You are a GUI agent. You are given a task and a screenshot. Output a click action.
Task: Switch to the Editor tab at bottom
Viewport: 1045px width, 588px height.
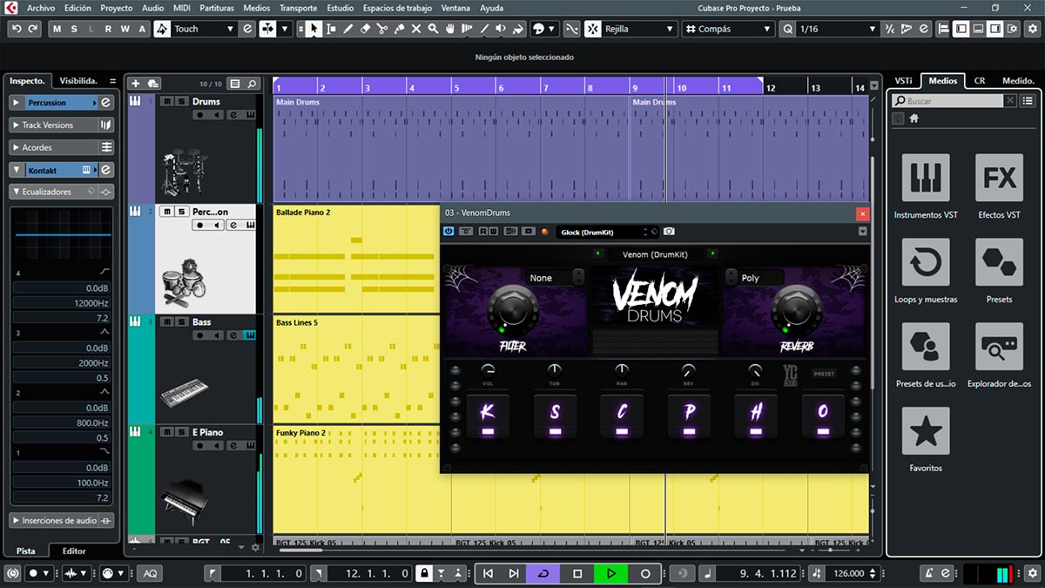pos(74,551)
